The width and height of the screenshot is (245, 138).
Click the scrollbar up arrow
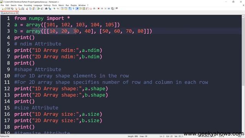243,16
